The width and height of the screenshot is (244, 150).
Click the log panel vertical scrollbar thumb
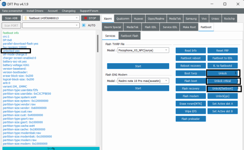coord(98,44)
